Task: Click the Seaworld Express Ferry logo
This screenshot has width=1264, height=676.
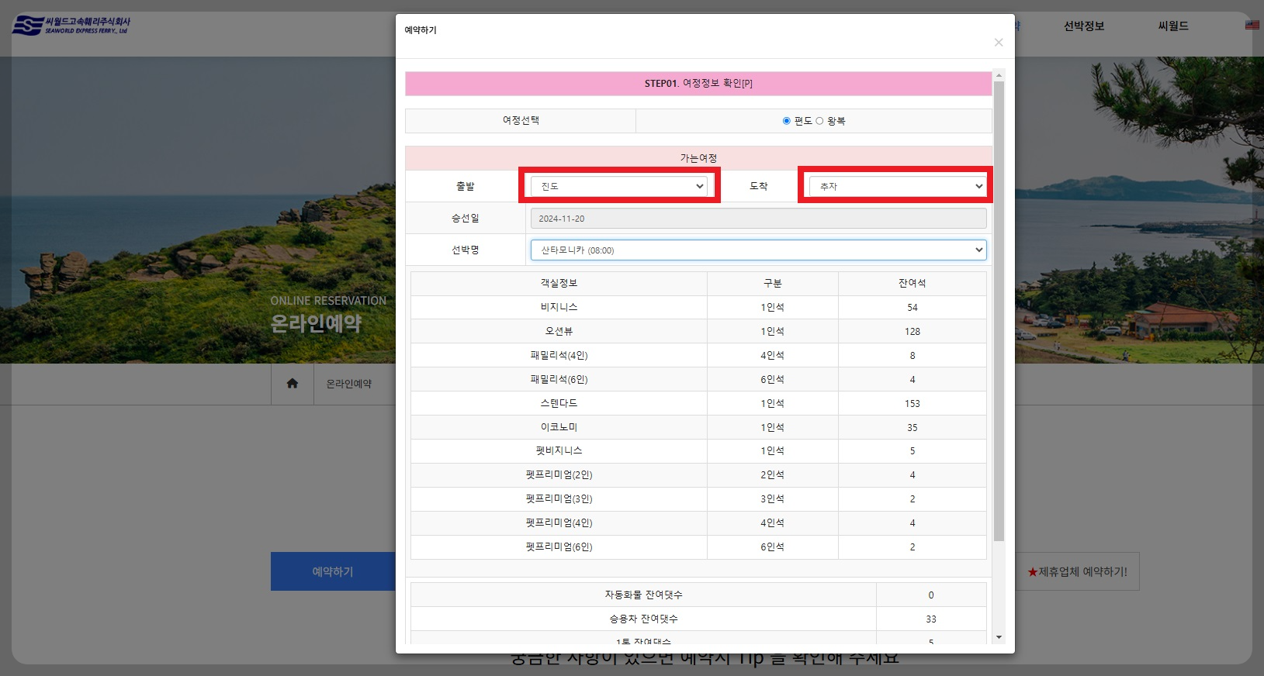Action: (x=71, y=26)
